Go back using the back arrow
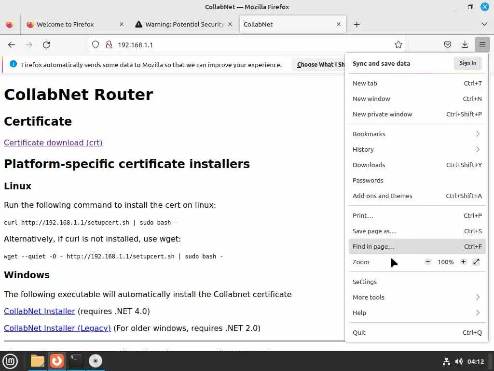The width and height of the screenshot is (494, 371). [12, 45]
